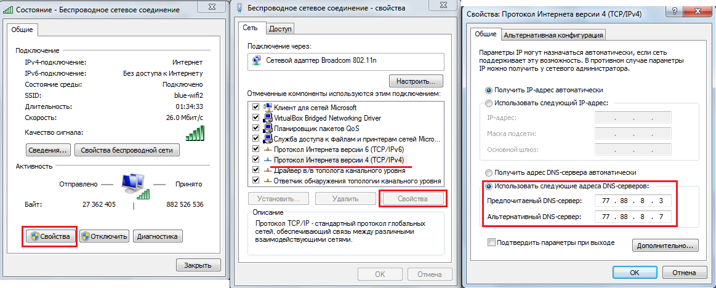Screen dimensions: 716x288
Task: Enable Подтвердить параметры при выходе checkbox
Action: tap(491, 242)
